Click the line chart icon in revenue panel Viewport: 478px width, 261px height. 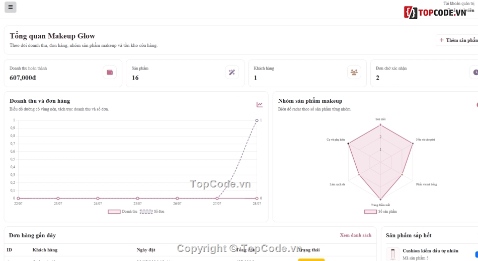[x=260, y=105]
